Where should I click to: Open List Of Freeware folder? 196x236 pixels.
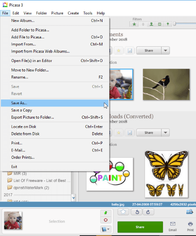click(39, 181)
